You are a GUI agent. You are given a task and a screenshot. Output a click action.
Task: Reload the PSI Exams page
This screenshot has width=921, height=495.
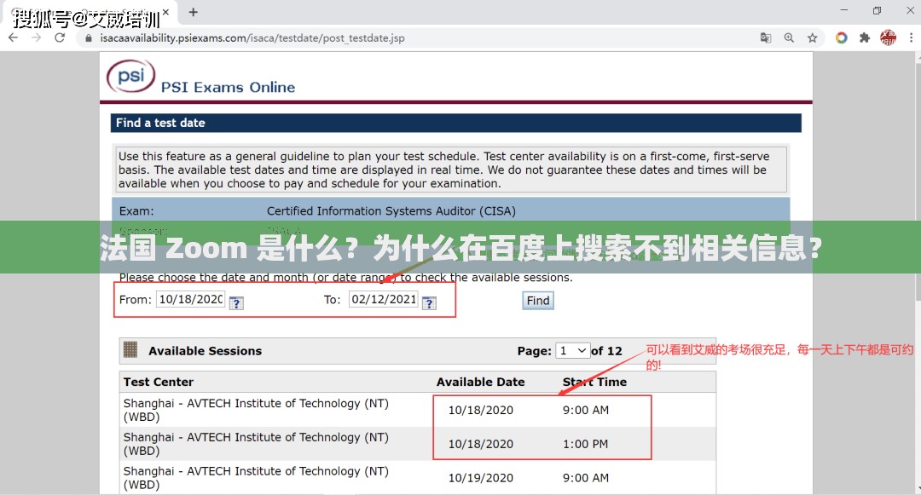58,37
